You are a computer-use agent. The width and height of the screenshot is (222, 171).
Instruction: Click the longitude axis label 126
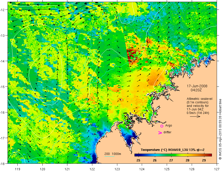192,169
